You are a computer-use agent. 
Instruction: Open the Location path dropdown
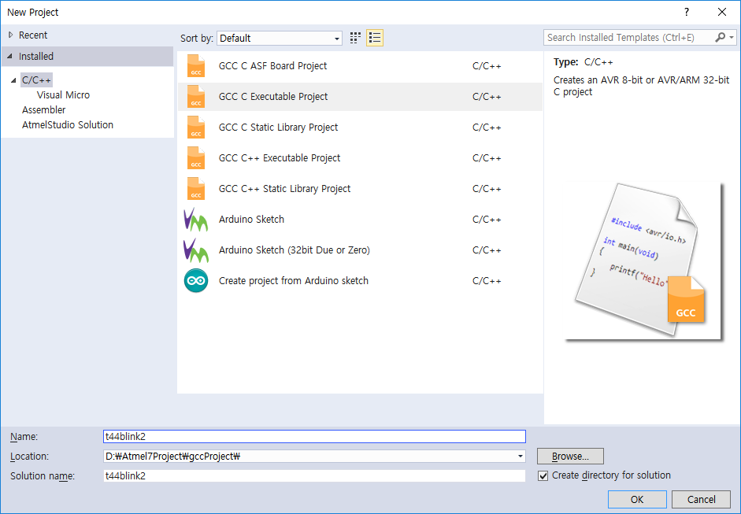[520, 457]
